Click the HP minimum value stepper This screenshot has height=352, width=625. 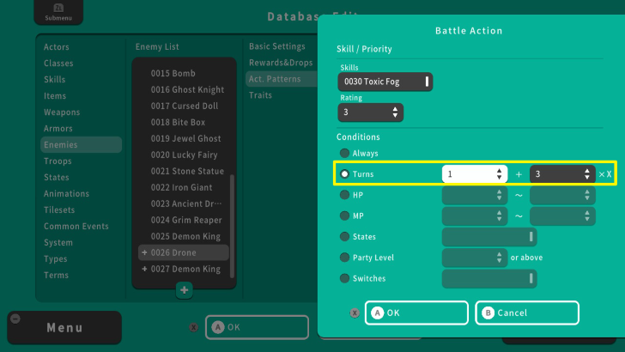[475, 195]
